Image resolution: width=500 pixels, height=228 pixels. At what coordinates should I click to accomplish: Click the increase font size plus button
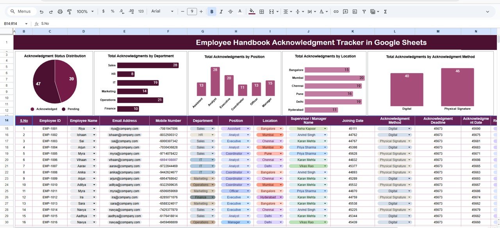(201, 12)
